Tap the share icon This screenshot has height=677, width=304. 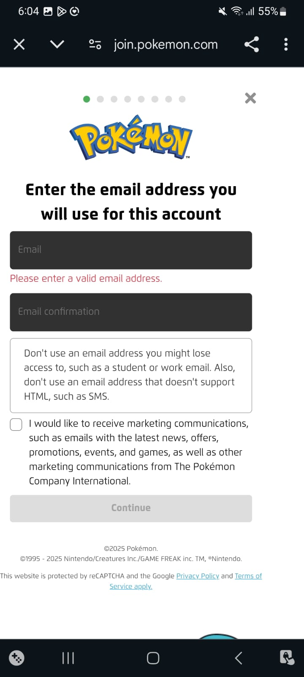[252, 44]
